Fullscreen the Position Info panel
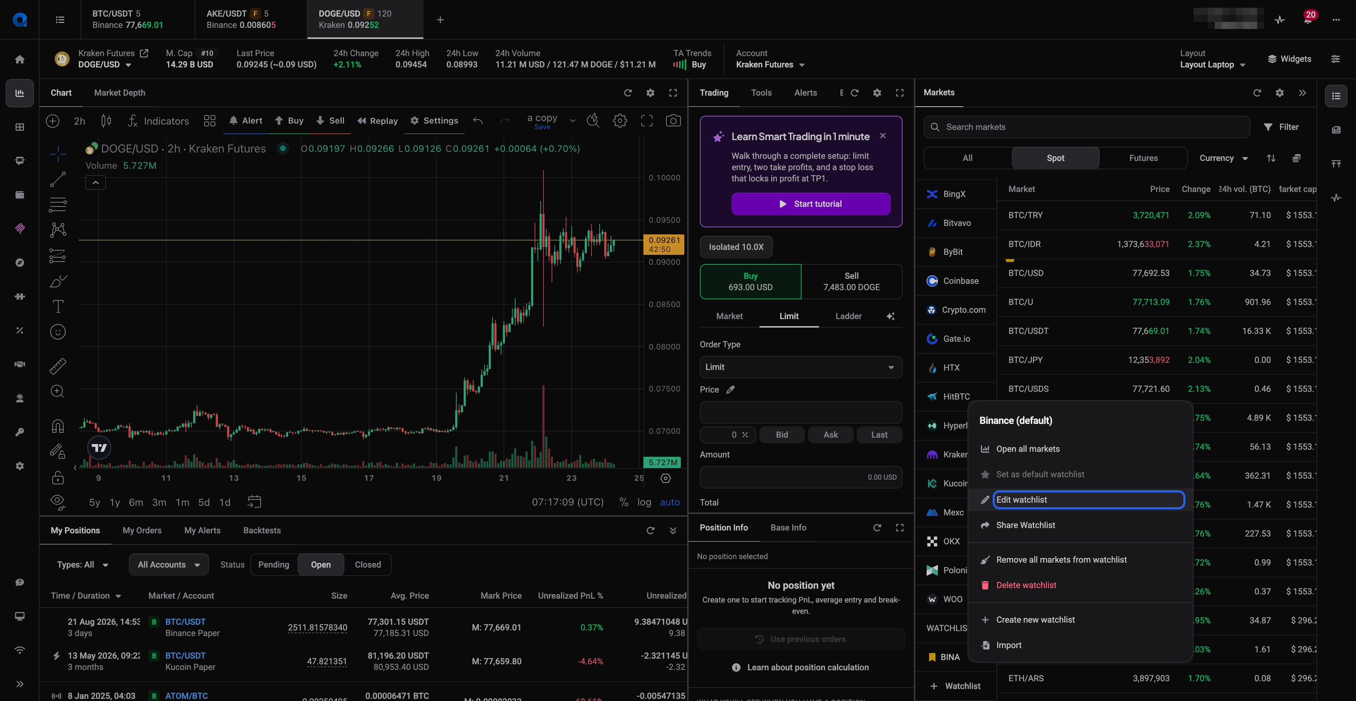 point(900,527)
